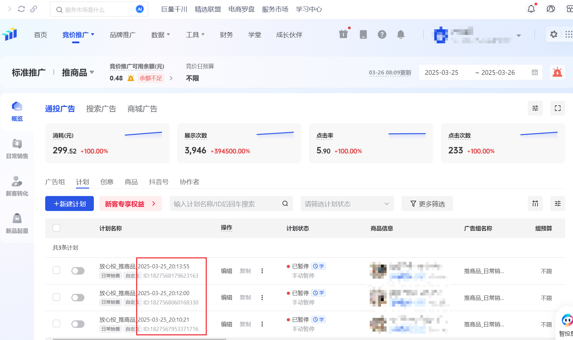The image size is (573, 340).
Task: Expand the 竞价推广 navigation menu
Action: pos(78,35)
